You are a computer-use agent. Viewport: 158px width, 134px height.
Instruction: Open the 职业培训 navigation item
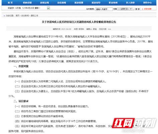113,3
